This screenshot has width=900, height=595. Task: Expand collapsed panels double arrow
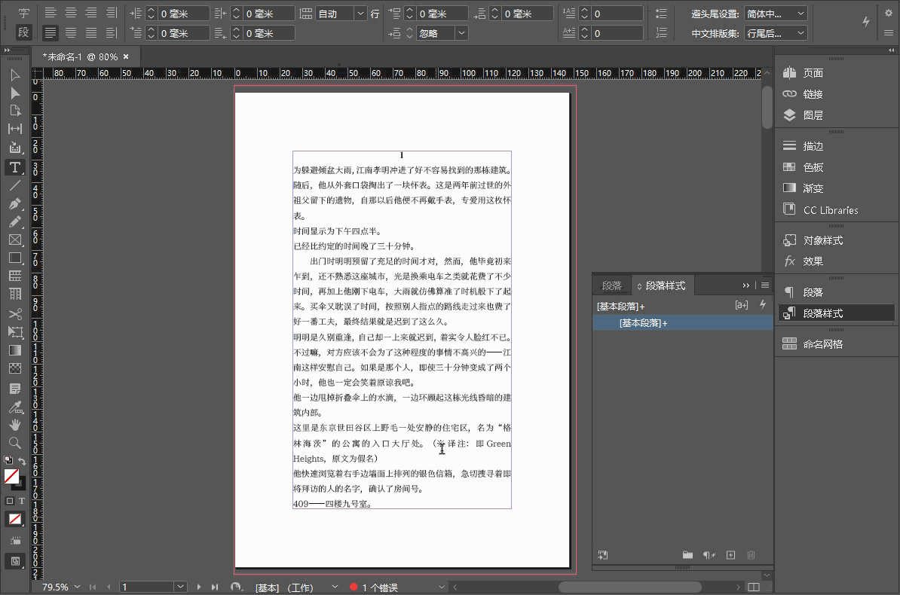coord(892,50)
